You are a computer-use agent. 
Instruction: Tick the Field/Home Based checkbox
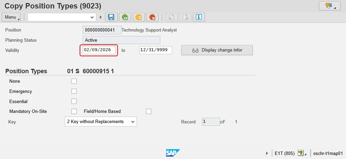click(x=148, y=111)
